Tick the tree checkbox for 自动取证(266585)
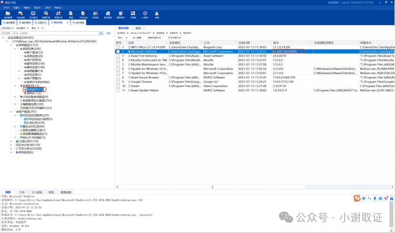 [x=6, y=38]
